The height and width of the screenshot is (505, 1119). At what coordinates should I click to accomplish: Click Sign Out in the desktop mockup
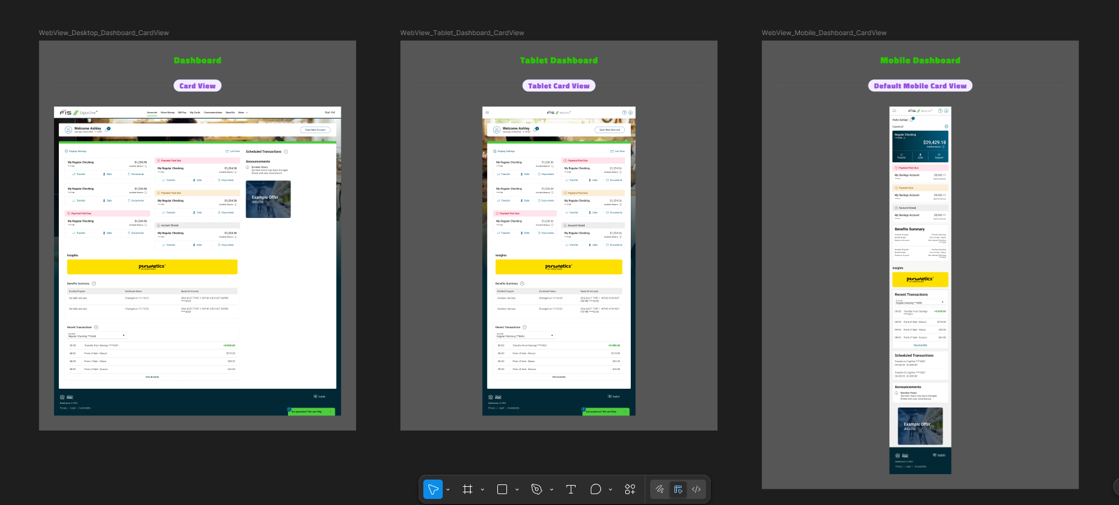pyautogui.click(x=329, y=113)
